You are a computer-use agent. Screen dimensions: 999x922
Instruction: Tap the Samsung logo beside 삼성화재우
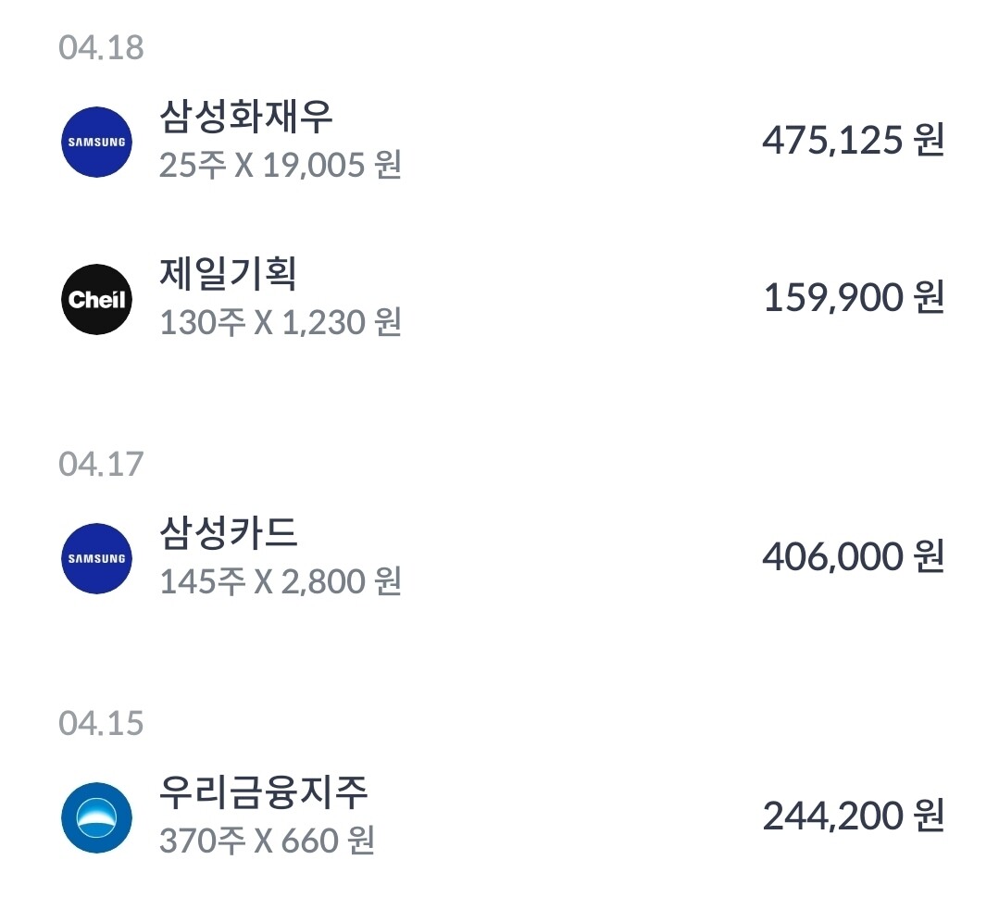point(97,143)
